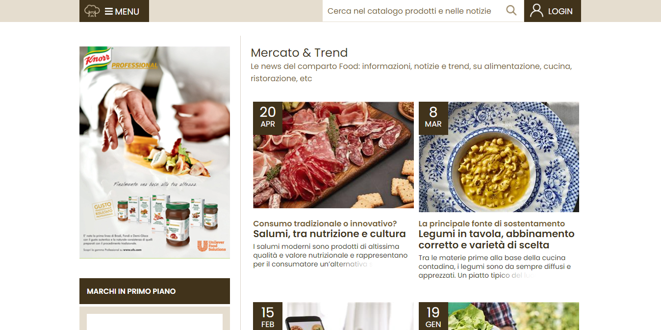Viewport: 661px width, 330px height.
Task: Open article 'Salumi, tra nutrizione e cultura'
Action: 330,234
